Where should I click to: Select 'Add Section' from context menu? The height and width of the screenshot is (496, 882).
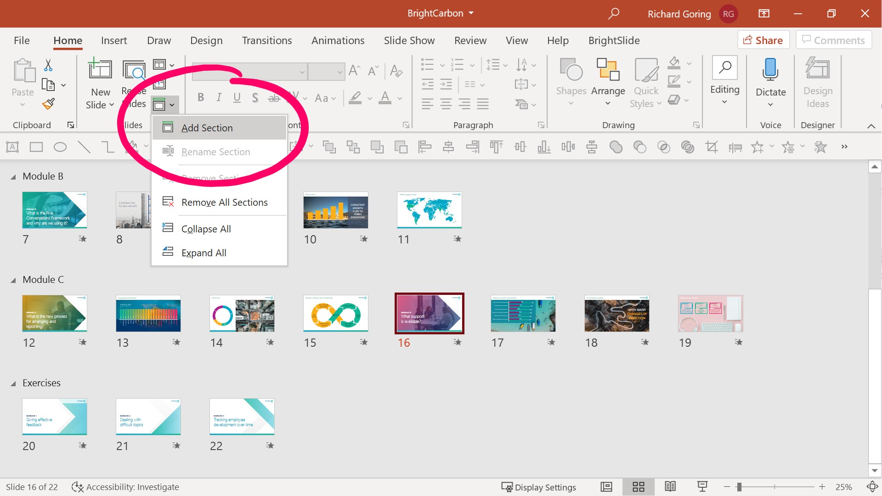pyautogui.click(x=207, y=127)
